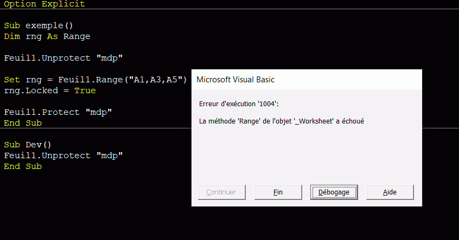The height and width of the screenshot is (240, 459).
Task: Click the "Dim rng As Range" line
Action: coord(47,36)
